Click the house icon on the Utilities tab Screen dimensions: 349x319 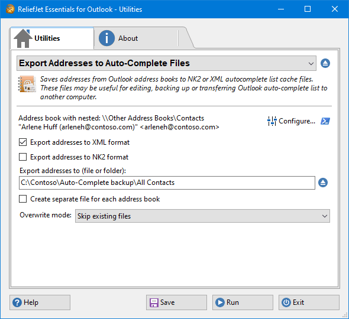23,38
